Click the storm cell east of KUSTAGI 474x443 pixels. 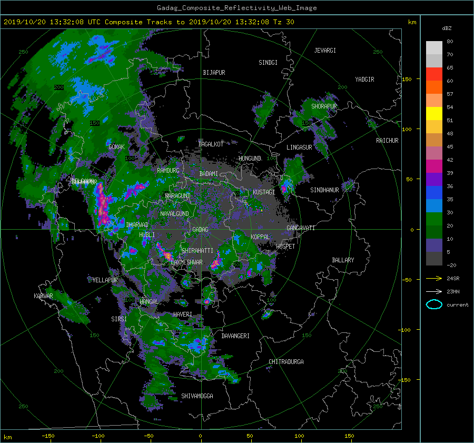pos(284,188)
